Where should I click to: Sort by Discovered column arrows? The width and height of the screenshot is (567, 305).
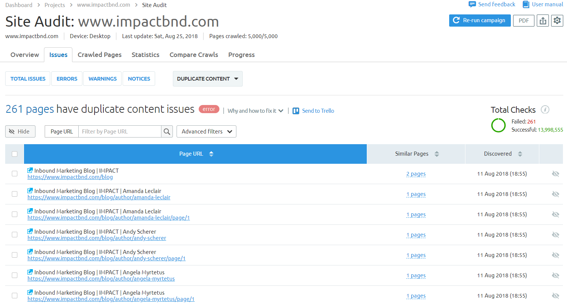point(520,154)
